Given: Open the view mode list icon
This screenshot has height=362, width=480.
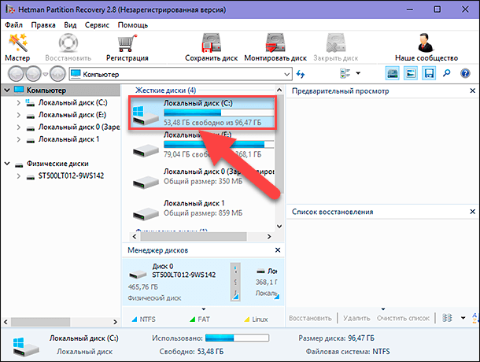Looking at the screenshot, I should coord(345,73).
